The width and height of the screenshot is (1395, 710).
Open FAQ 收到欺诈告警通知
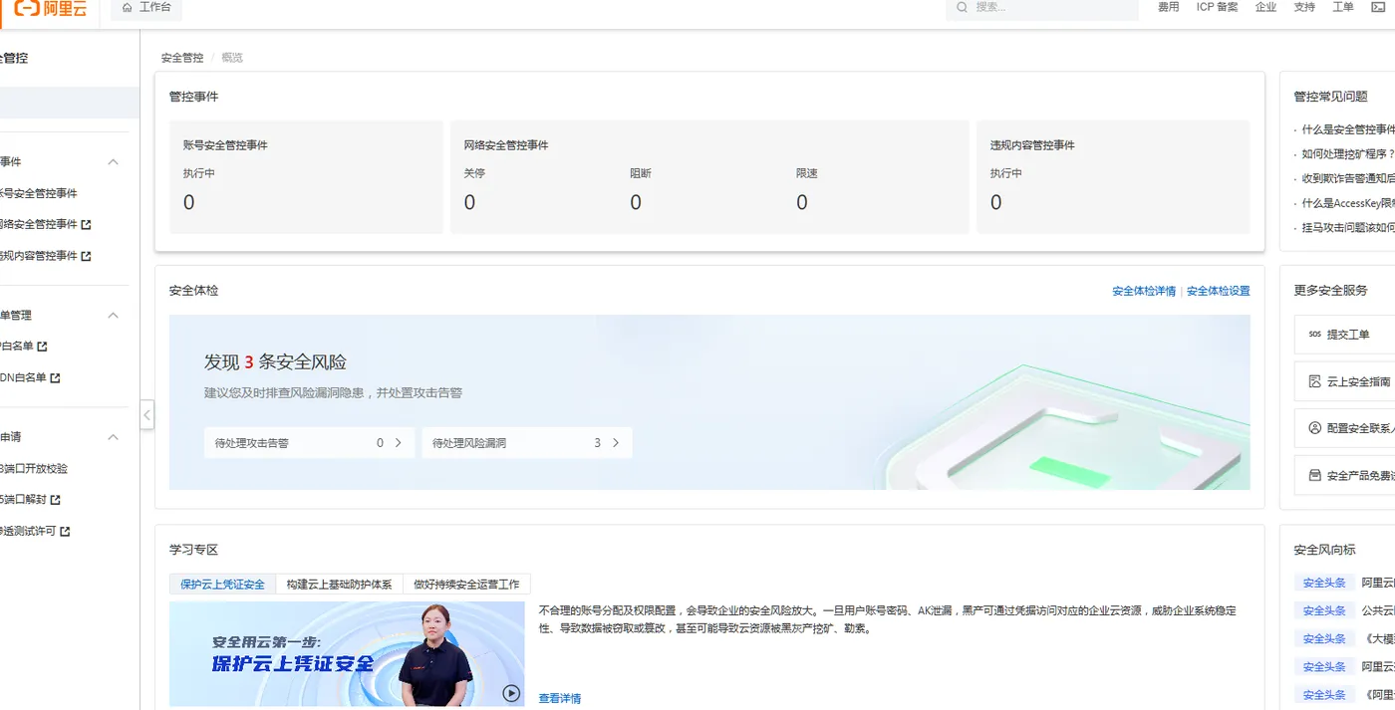tap(1348, 179)
